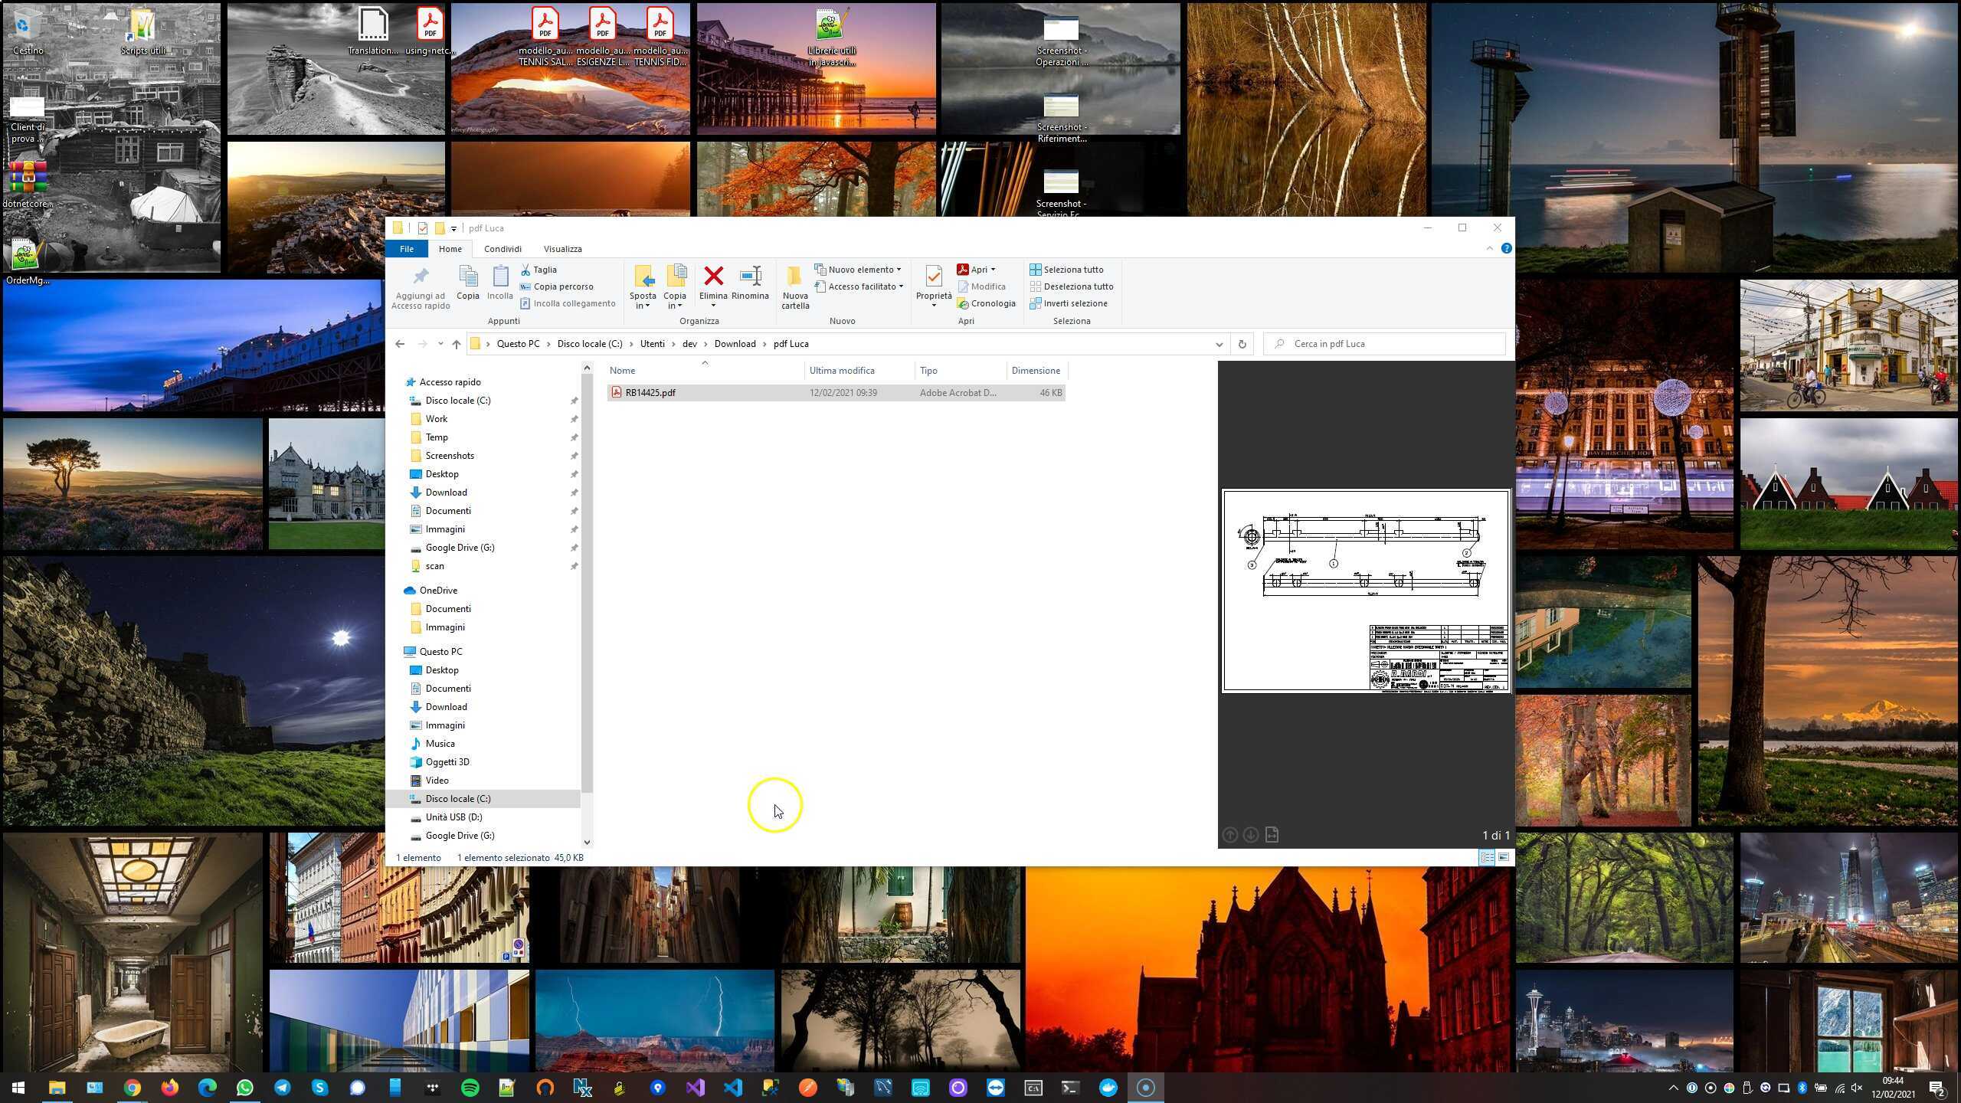Click in the Cerca in pdf Luca field
Viewport: 1961px width, 1103px height.
pyautogui.click(x=1384, y=344)
